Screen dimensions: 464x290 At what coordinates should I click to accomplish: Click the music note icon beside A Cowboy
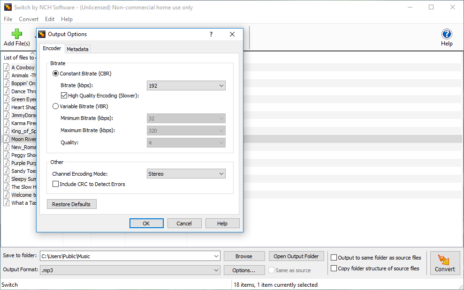pyautogui.click(x=6, y=67)
